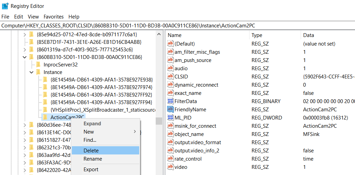Image resolution: width=355 pixels, height=175 pixels.
Task: Expand the {860d36ee-748 key
Action: coord(25,124)
